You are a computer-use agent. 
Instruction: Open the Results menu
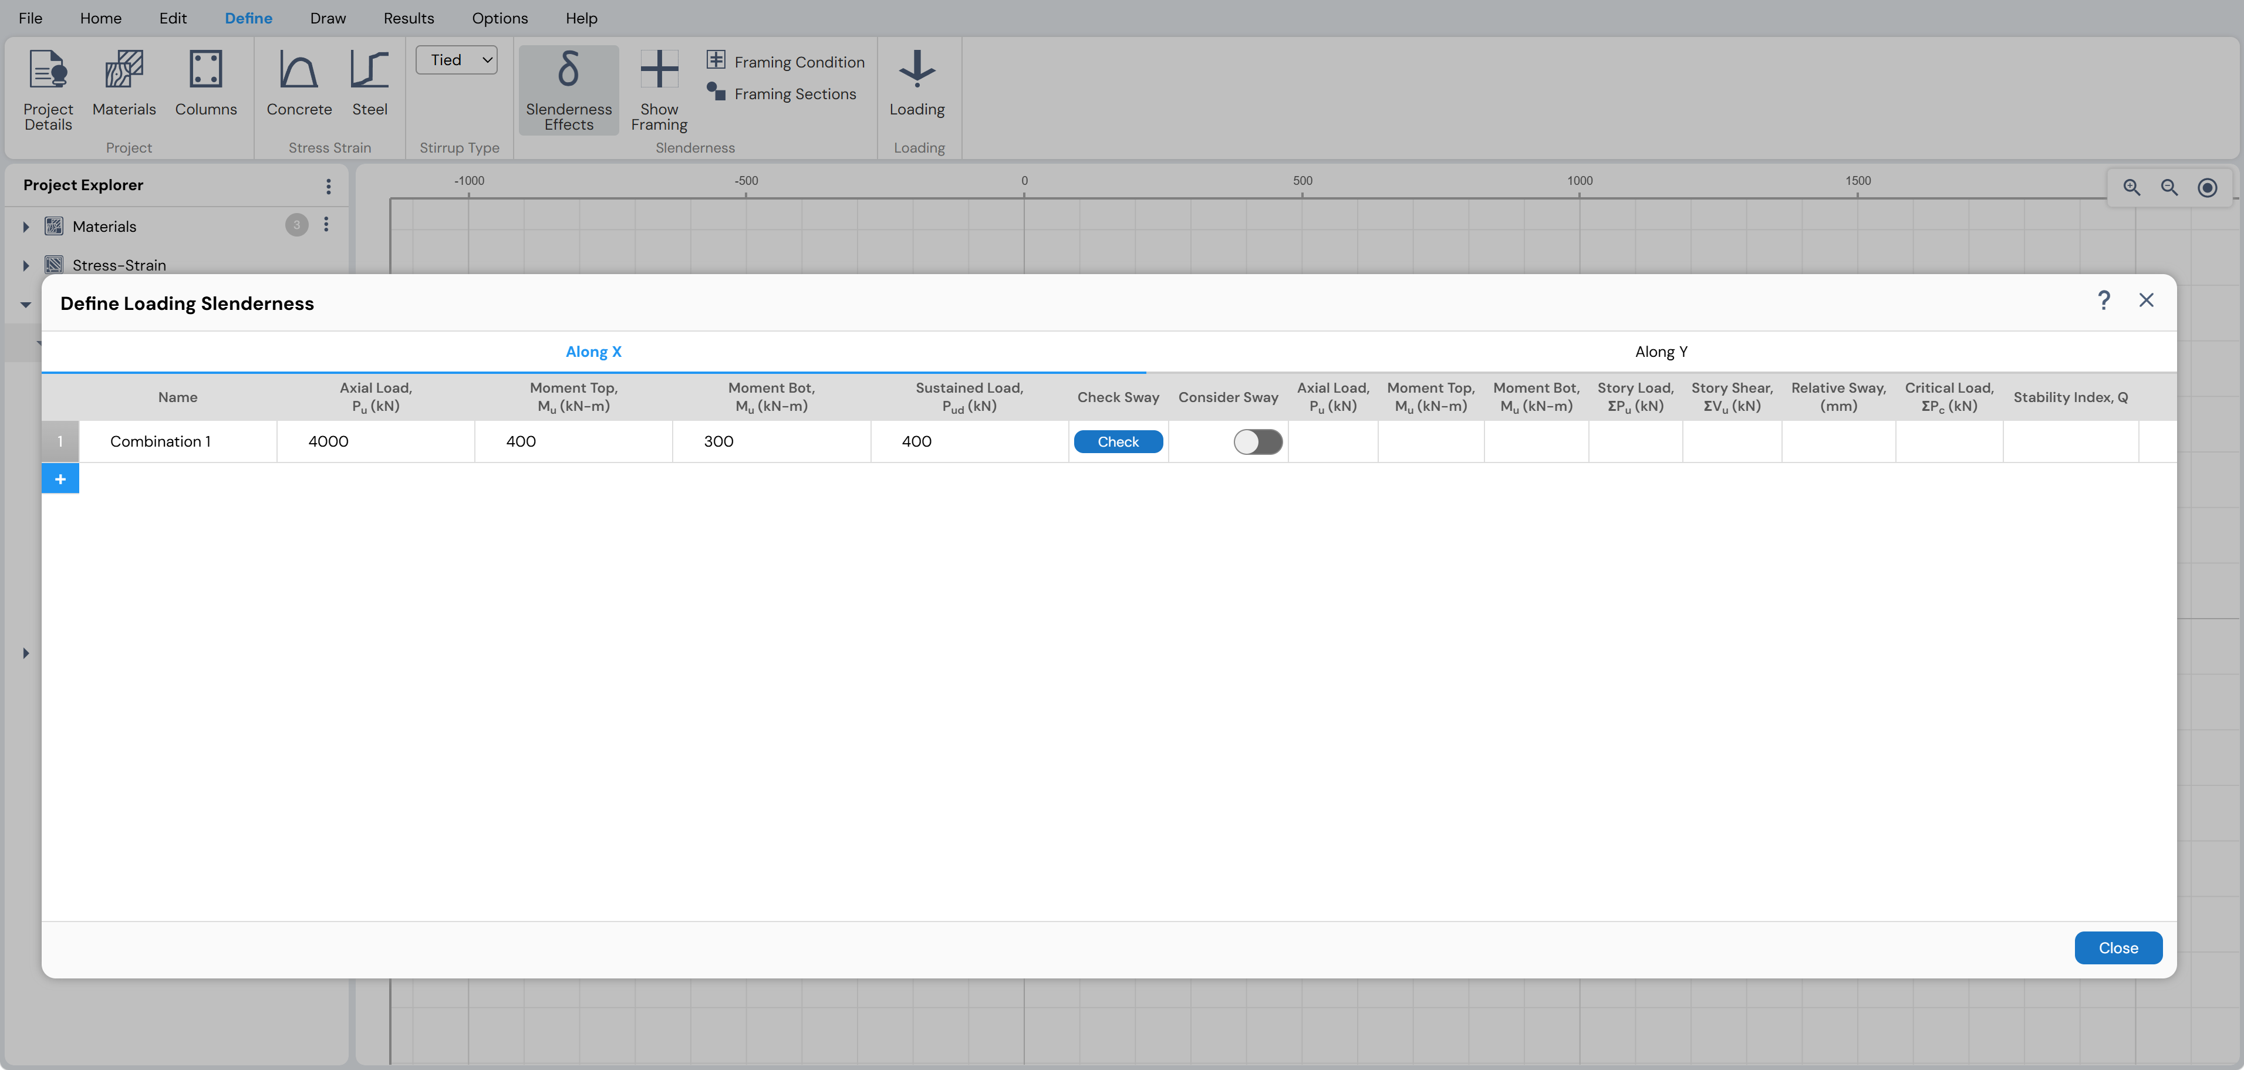[x=409, y=18]
